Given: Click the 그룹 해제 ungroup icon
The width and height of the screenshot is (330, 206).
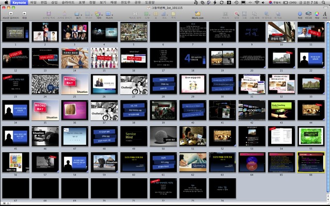Looking at the screenshot, I should 254,14.
